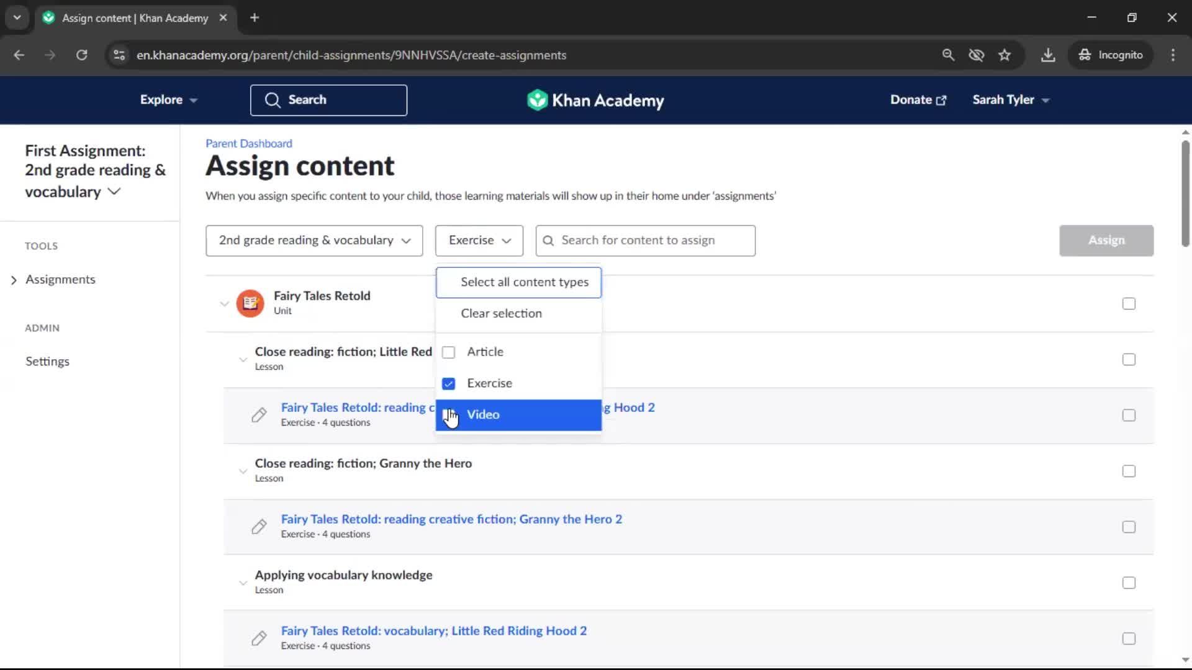Image resolution: width=1192 pixels, height=670 pixels.
Task: Click the browser address bar URL
Action: click(351, 55)
